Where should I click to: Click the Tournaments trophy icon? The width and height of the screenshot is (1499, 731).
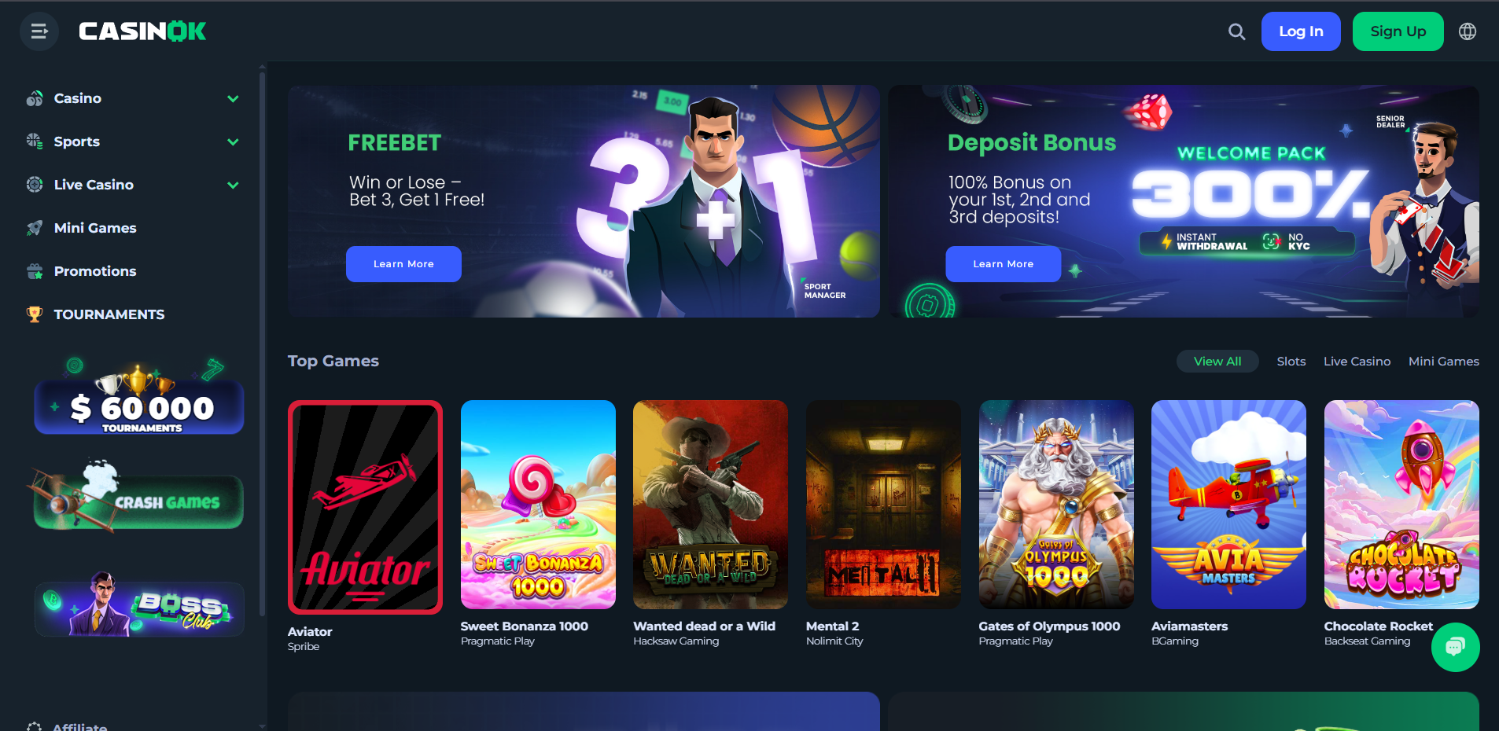(35, 314)
